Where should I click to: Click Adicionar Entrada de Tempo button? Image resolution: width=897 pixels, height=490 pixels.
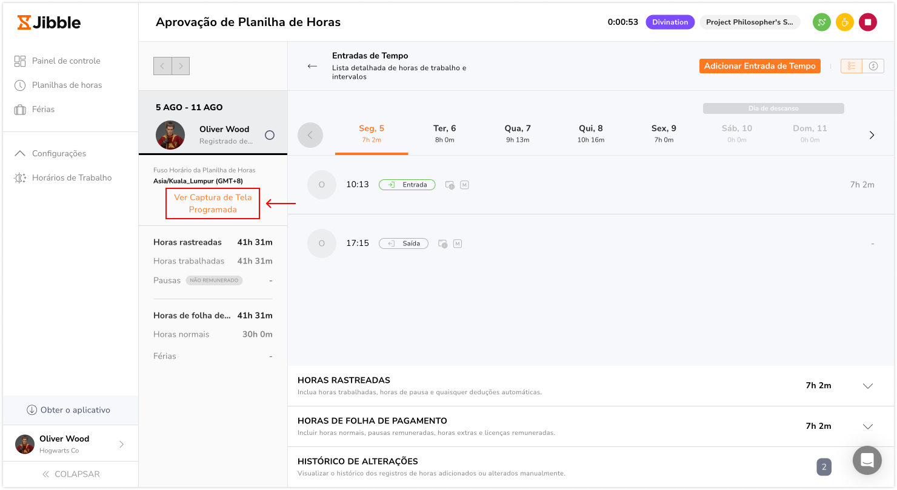[x=759, y=66]
